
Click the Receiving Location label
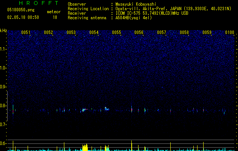click(88, 9)
